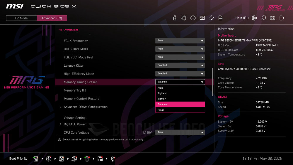Click the BIOS version E7E92AMSI.1A21

pyautogui.click(x=267, y=45)
